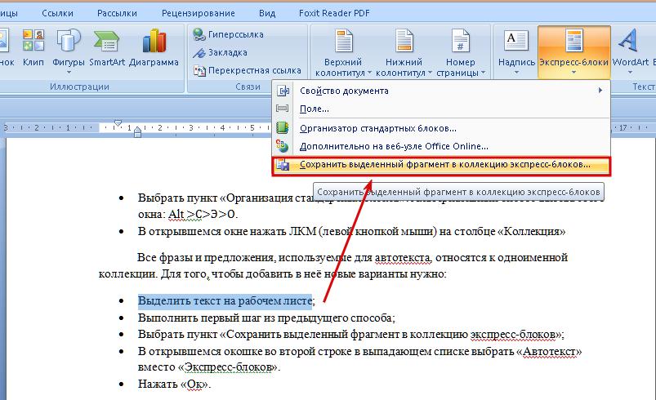Click Сохранить выделенный фрагмент в коллекцию экспресс-блоков

click(444, 165)
